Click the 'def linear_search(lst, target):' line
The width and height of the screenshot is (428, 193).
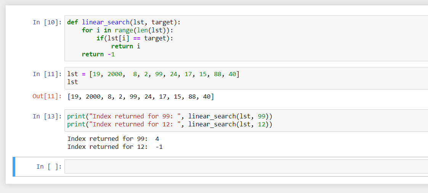[124, 22]
